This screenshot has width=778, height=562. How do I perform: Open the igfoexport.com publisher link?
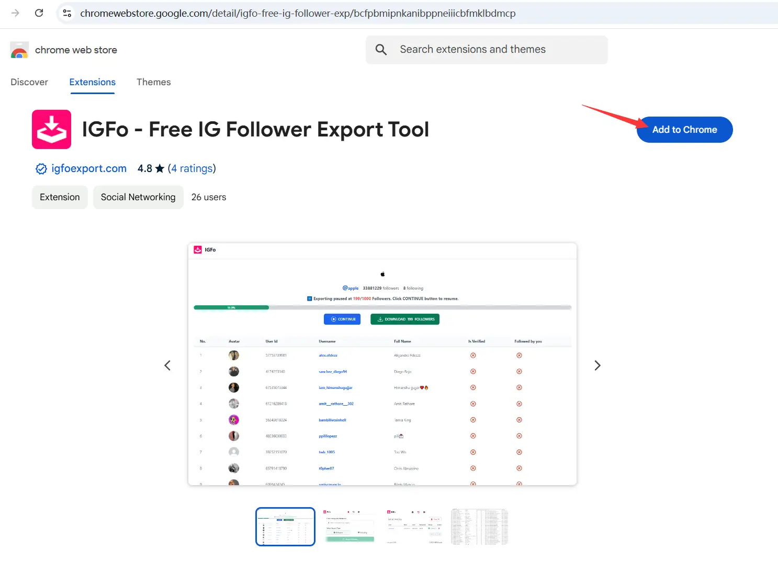point(89,168)
